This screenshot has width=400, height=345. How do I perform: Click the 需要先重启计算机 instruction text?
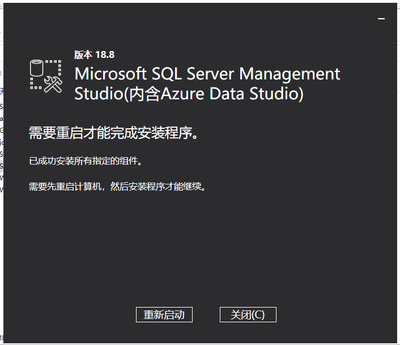tap(117, 187)
